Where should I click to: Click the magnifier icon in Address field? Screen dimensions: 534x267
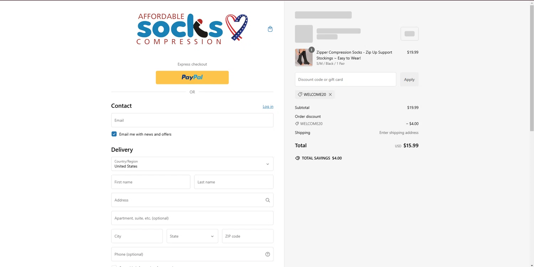268,200
